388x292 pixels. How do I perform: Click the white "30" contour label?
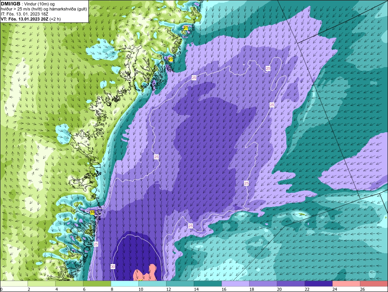coord(113,266)
